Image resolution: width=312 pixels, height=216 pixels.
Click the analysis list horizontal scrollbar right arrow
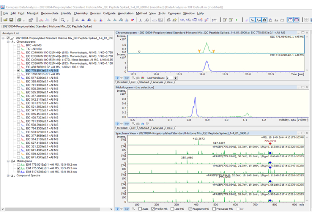click(x=111, y=209)
